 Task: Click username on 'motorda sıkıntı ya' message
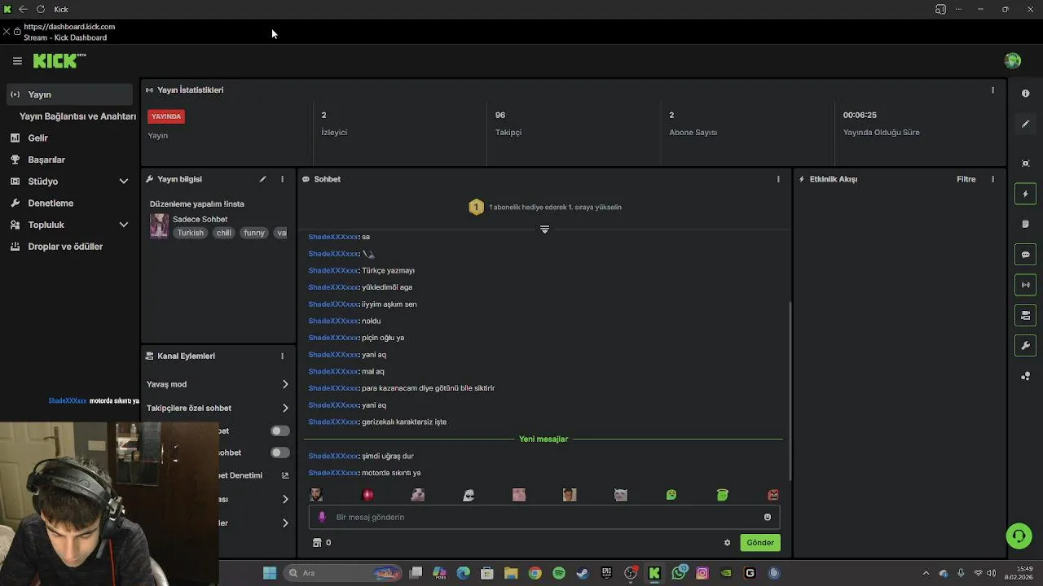[333, 473]
